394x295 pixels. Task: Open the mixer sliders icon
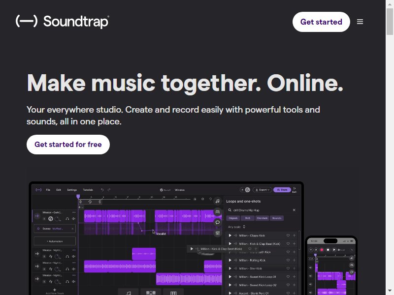pos(218,233)
